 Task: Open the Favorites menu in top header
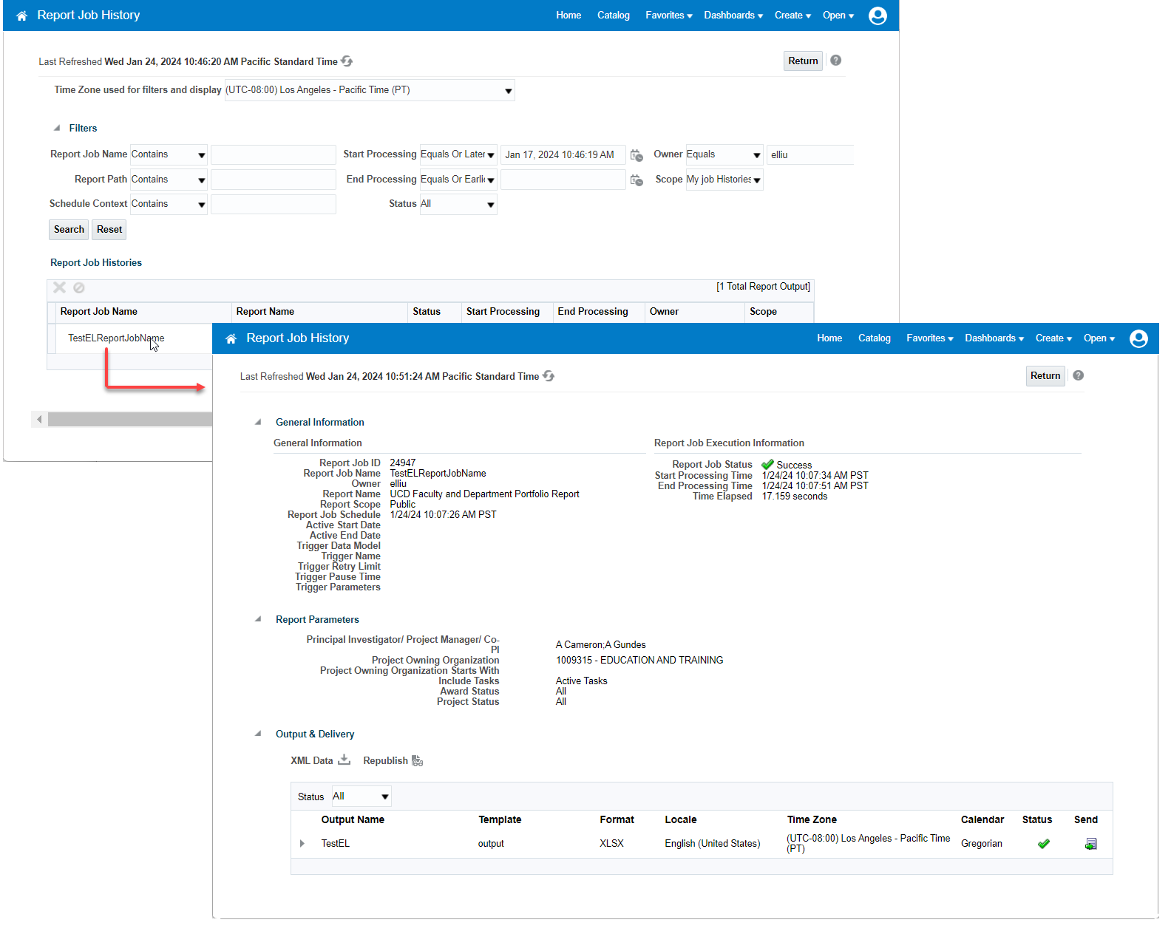(668, 16)
